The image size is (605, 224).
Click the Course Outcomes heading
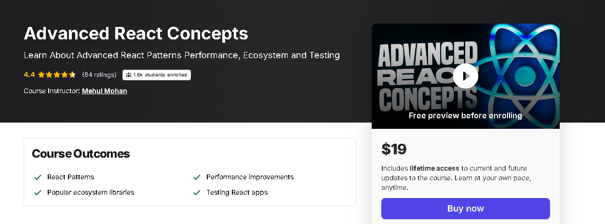pos(81,154)
